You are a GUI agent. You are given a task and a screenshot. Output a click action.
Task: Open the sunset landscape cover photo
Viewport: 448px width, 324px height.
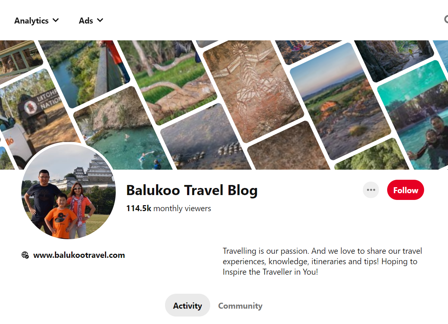coord(340,101)
